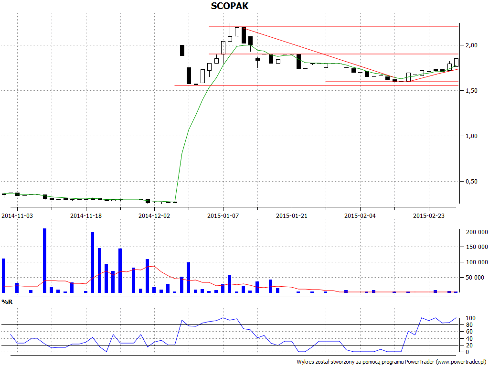
Task: Click the 20 level on %R axis
Action: click(x=470, y=345)
